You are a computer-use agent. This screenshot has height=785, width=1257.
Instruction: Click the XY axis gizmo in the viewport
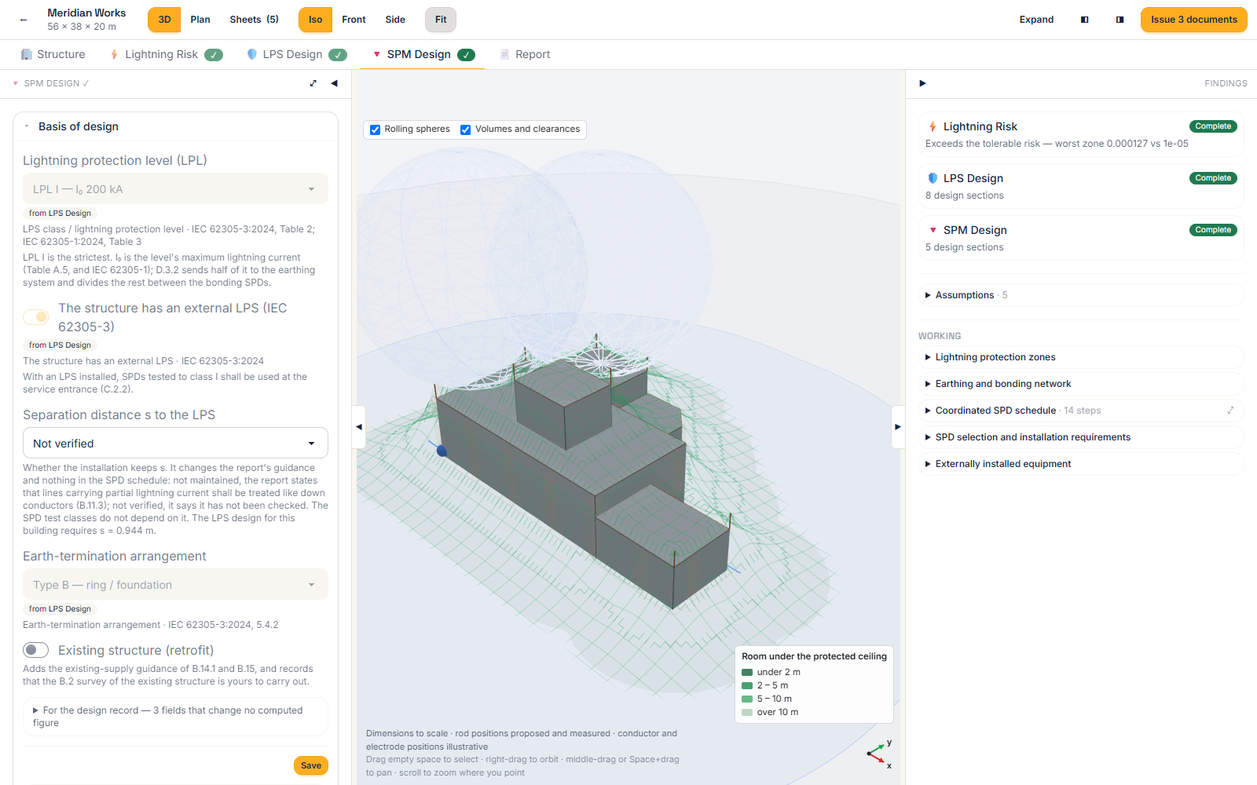coord(880,754)
